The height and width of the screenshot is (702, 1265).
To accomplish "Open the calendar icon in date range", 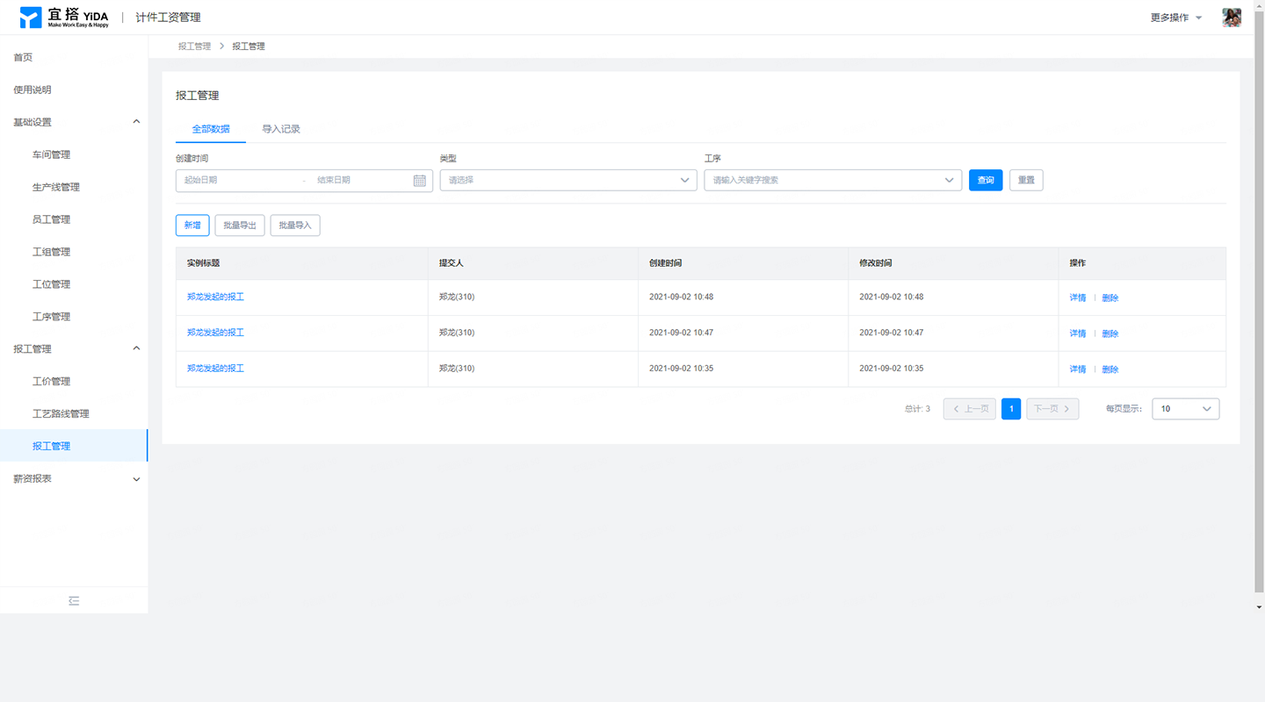I will 420,180.
